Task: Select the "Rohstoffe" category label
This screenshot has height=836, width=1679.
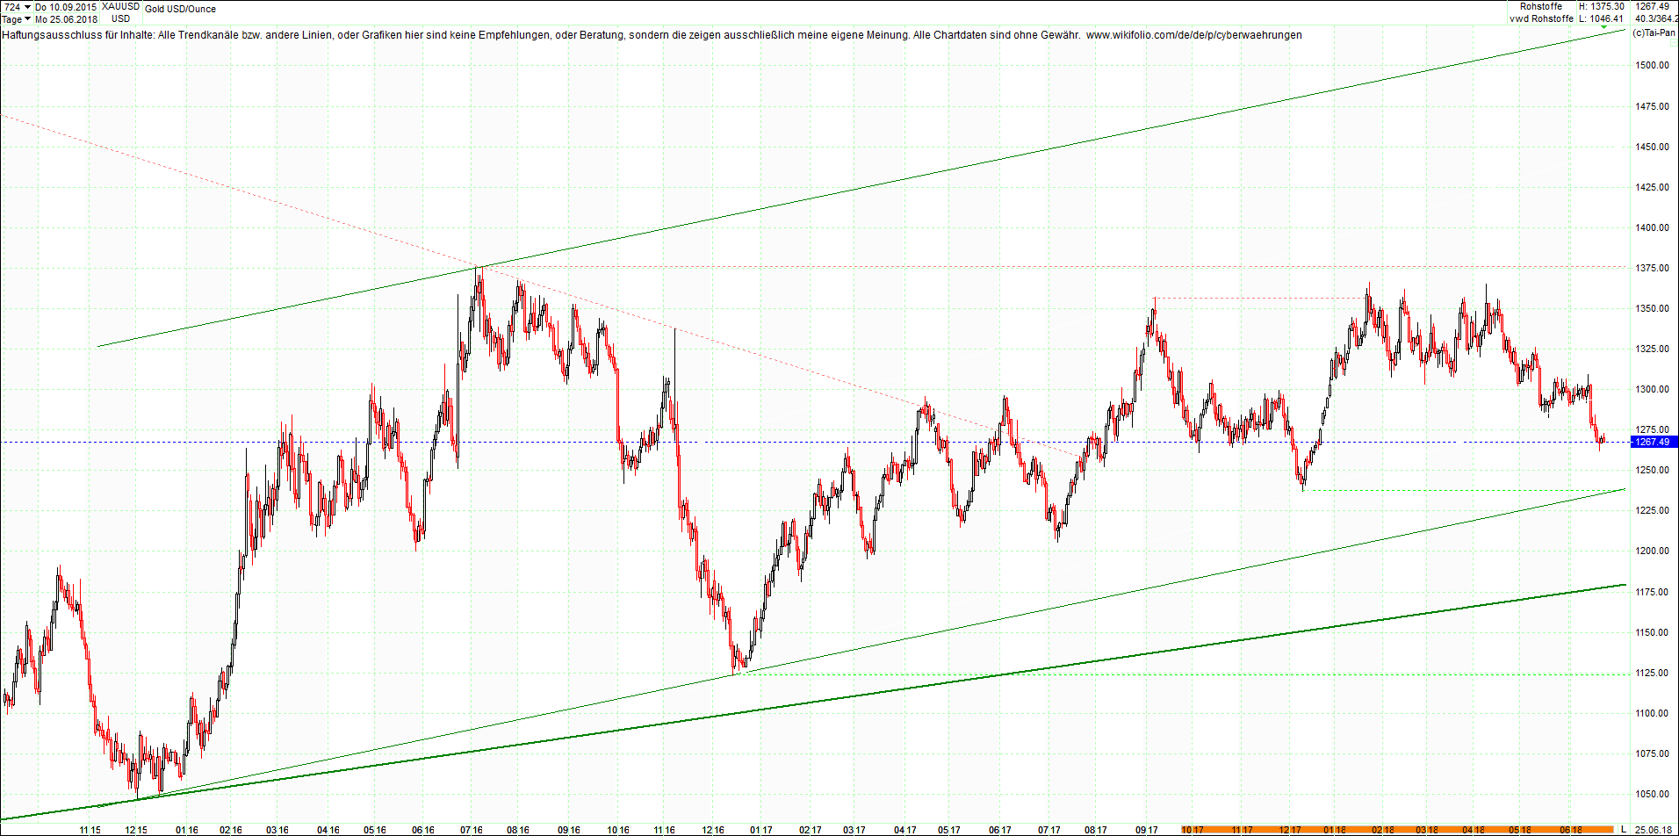Action: point(1542,6)
